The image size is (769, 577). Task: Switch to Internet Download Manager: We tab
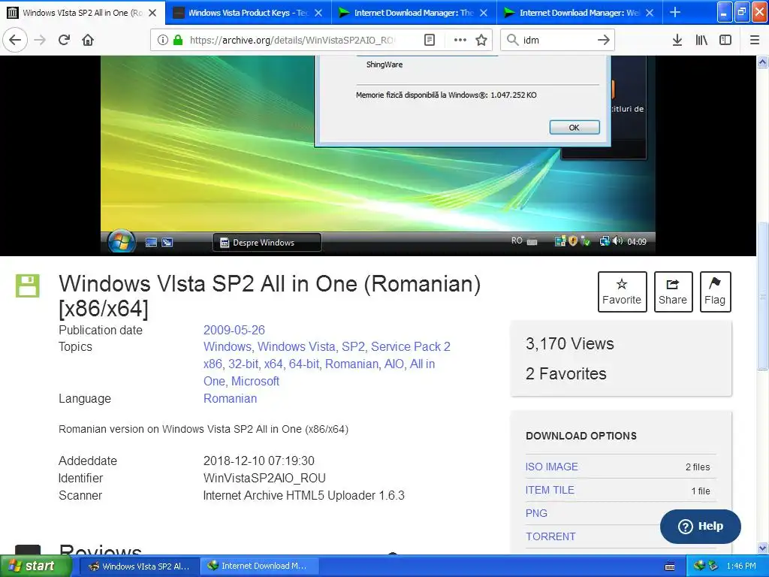[580, 13]
